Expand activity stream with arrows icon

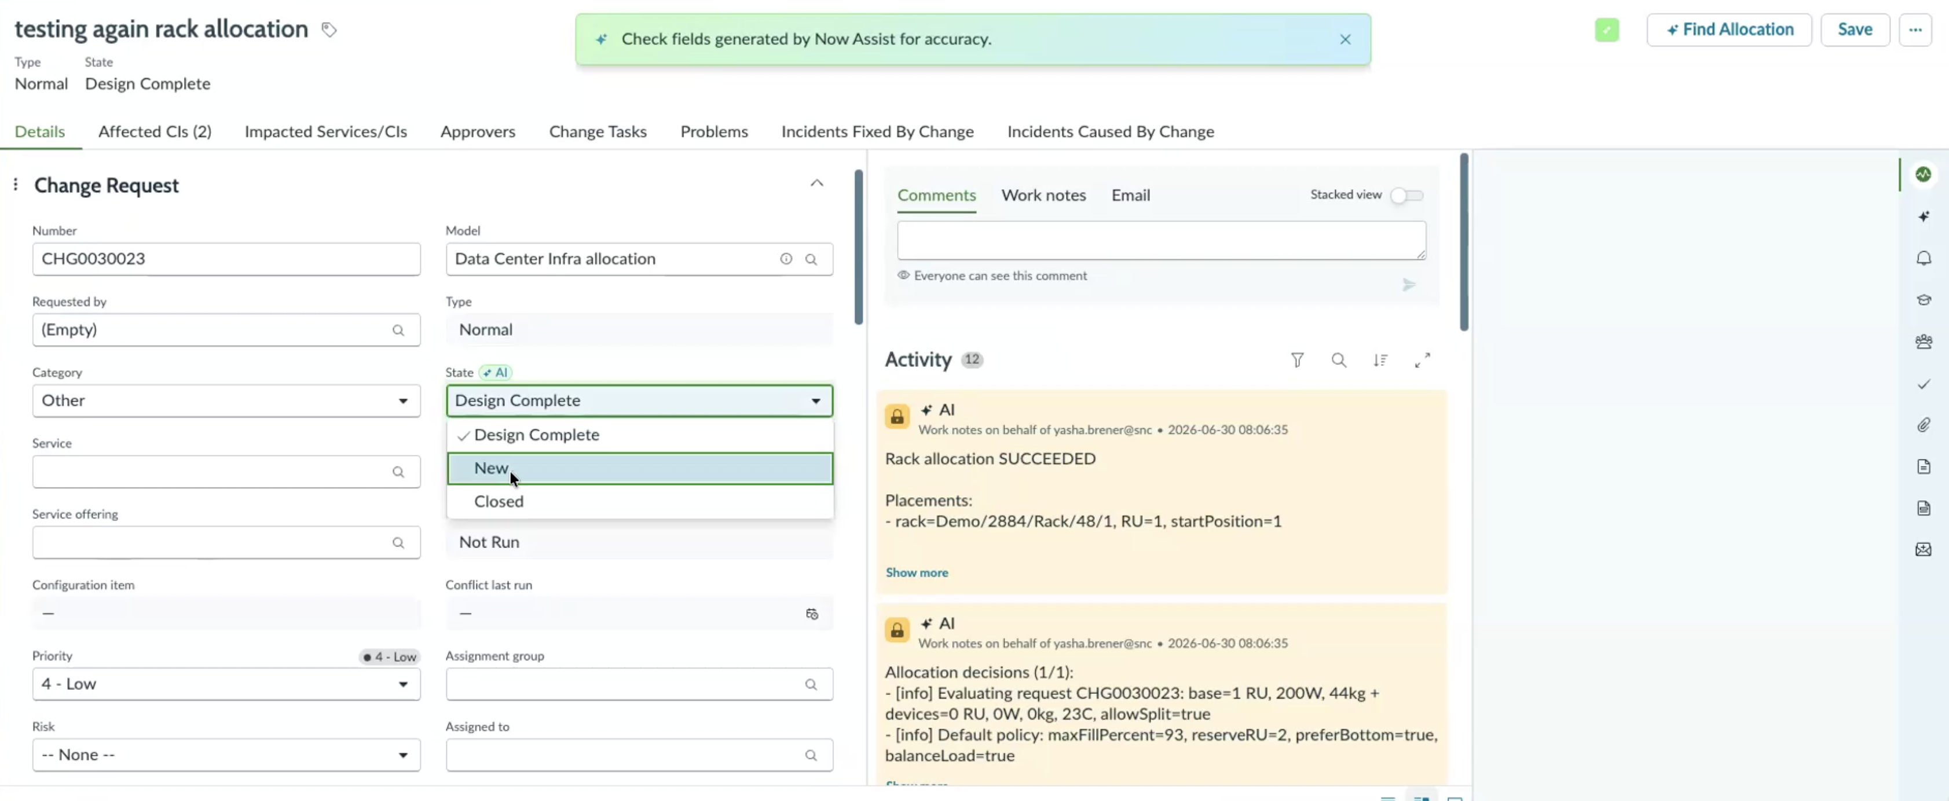coord(1423,360)
